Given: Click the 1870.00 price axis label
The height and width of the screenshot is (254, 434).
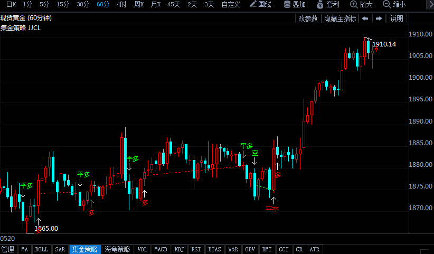Looking at the screenshot, I should pos(420,208).
